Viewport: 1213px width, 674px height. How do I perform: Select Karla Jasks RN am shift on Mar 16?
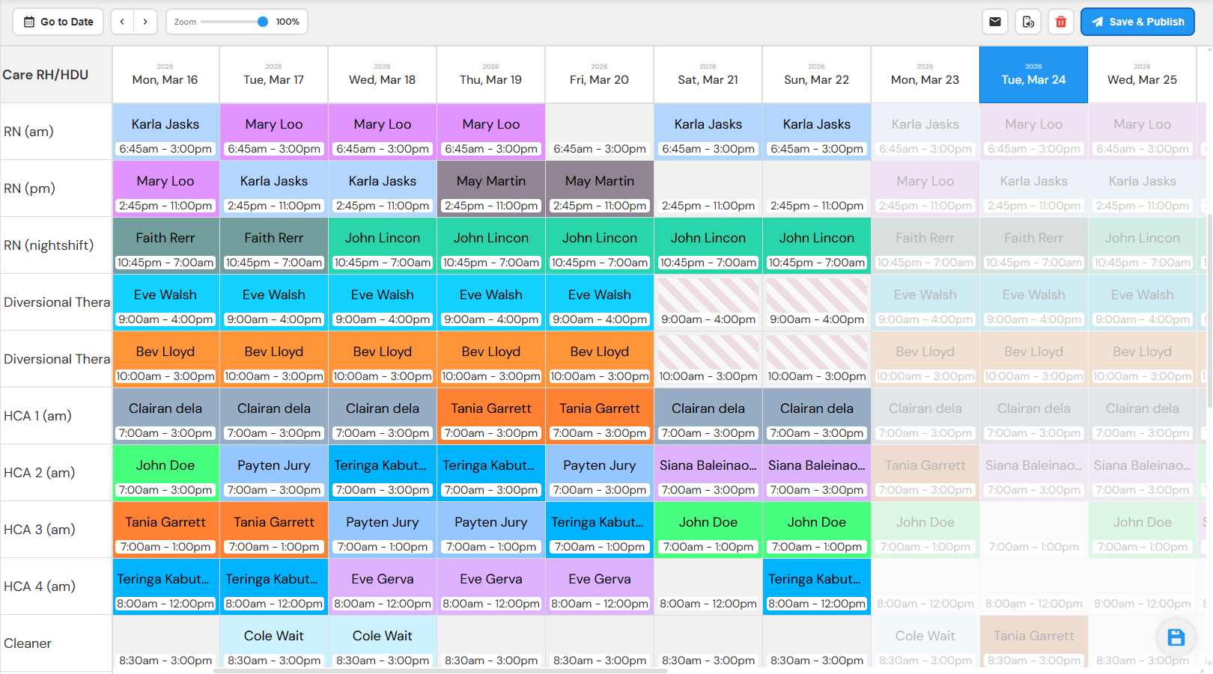(165, 132)
